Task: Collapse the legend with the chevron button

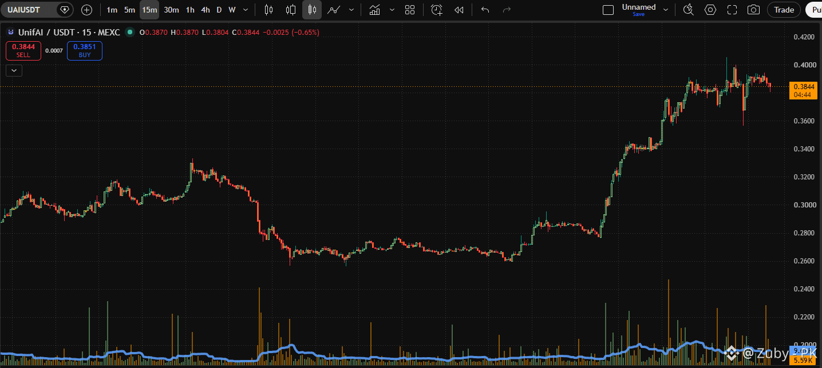Action: (x=14, y=71)
